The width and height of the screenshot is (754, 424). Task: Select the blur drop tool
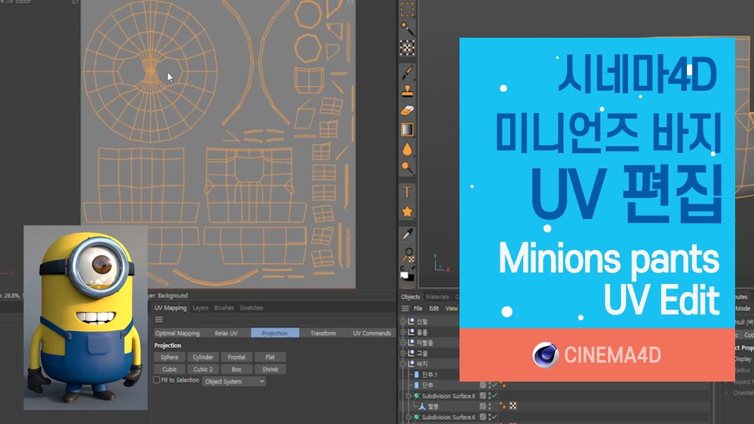[407, 149]
